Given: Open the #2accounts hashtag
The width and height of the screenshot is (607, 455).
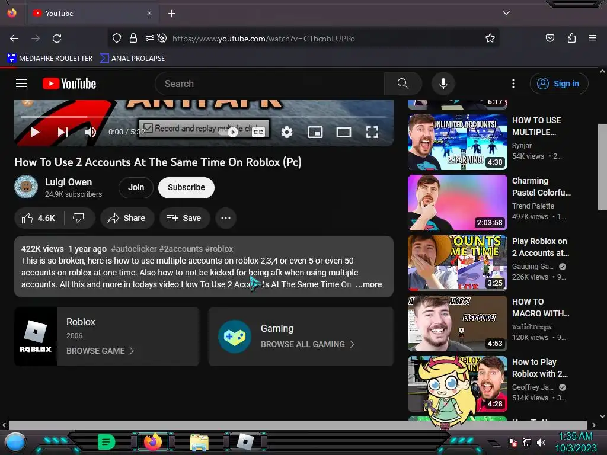Looking at the screenshot, I should point(181,249).
